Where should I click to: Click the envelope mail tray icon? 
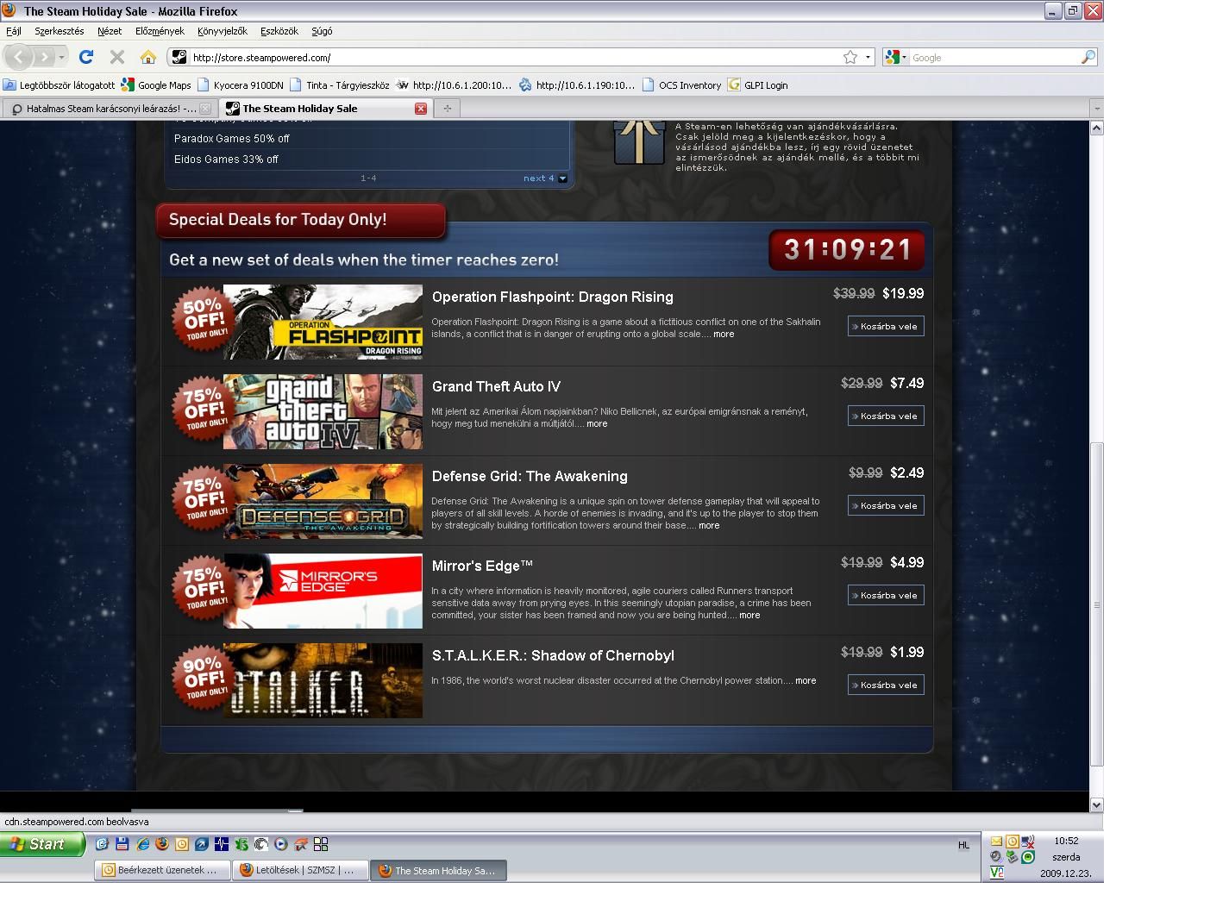click(x=997, y=842)
